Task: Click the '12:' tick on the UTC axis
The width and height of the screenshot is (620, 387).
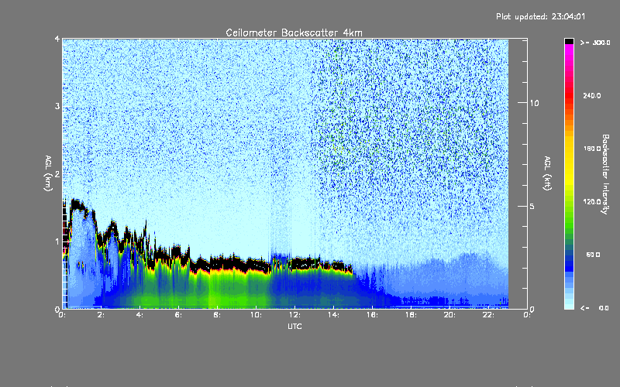Action: (294, 315)
